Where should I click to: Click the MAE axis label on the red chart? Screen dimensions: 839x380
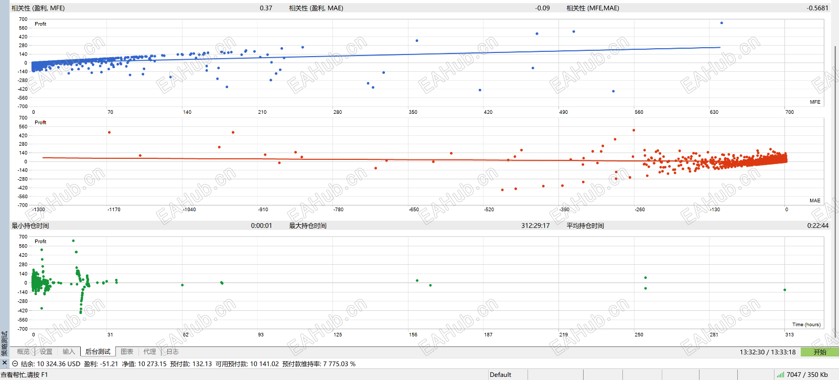click(815, 201)
